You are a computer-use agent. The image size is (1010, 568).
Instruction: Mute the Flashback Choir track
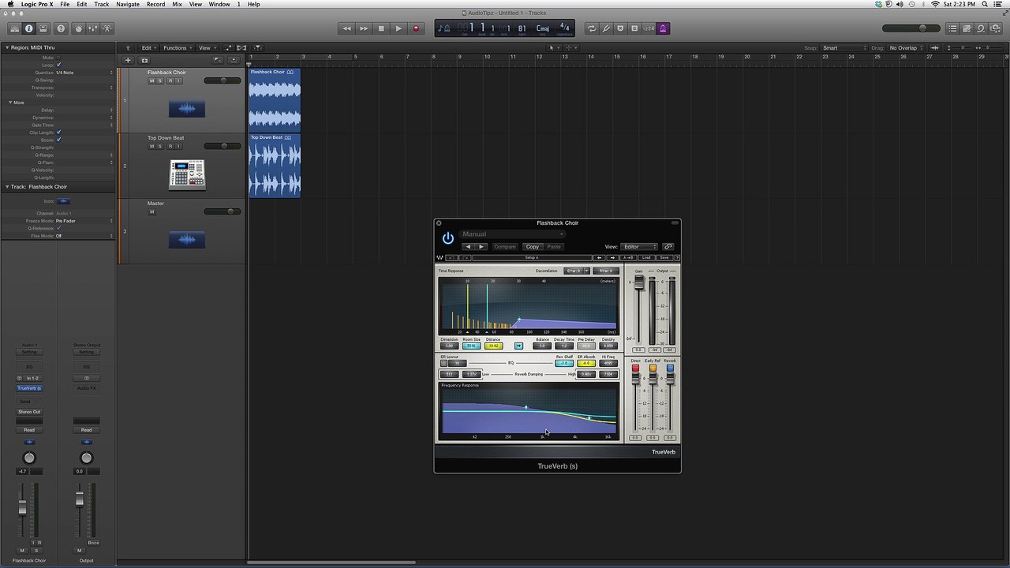tap(151, 80)
